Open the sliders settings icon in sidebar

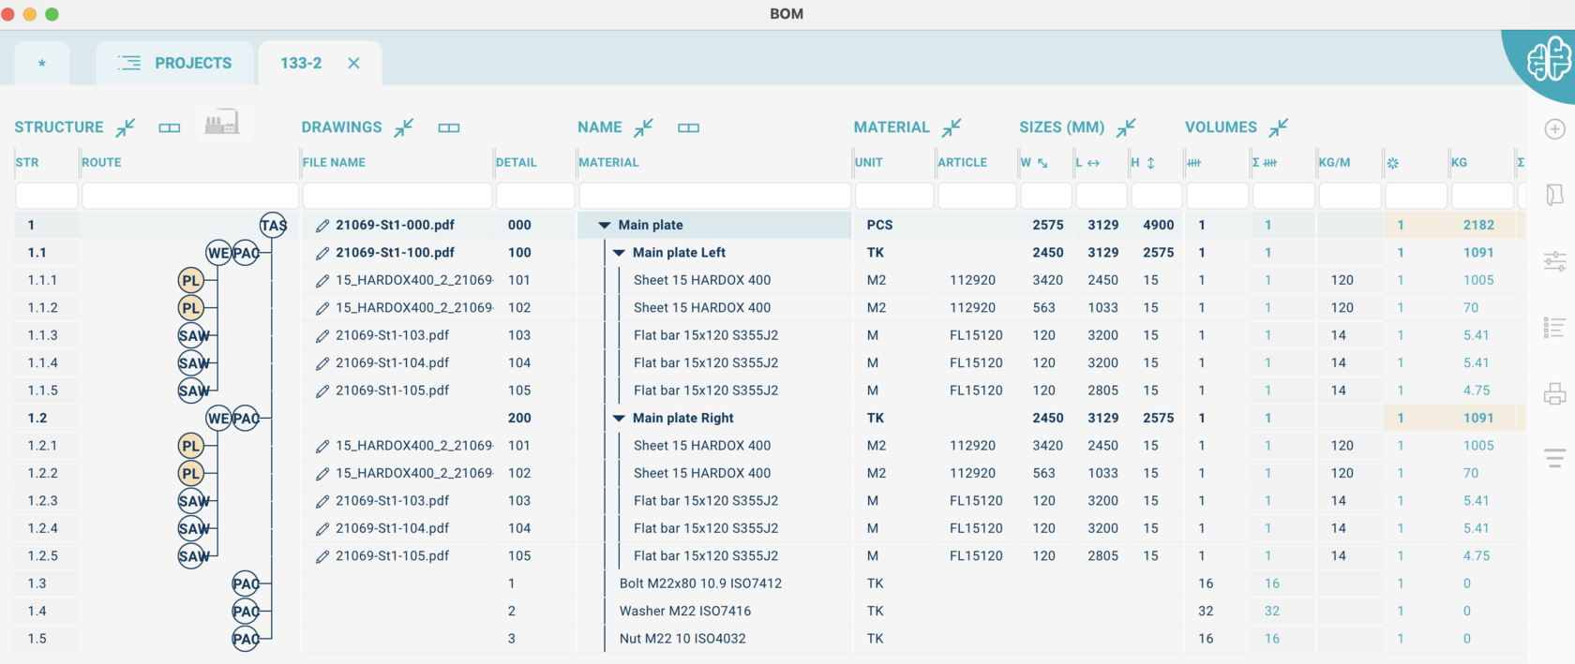pyautogui.click(x=1554, y=261)
